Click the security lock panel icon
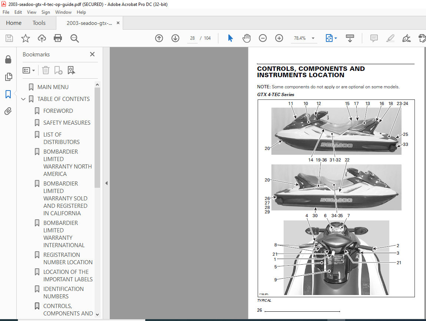Screen dimensions: 426x321 point(8,59)
